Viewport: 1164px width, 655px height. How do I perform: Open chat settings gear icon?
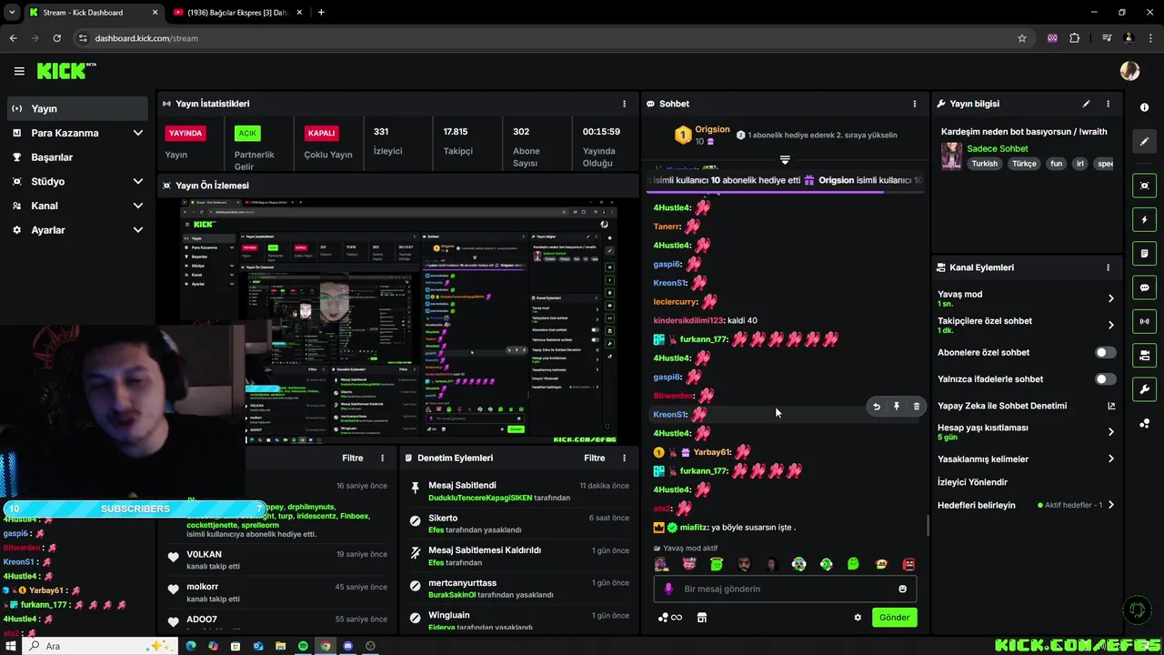[x=858, y=618]
